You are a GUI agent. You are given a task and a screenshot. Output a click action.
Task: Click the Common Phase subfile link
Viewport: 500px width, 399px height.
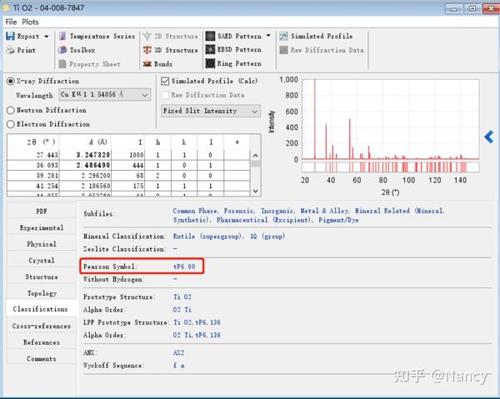pos(195,211)
